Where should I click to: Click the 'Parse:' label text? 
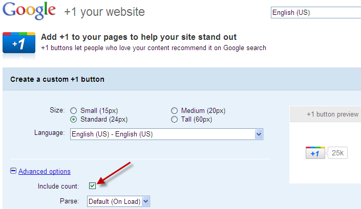click(69, 201)
